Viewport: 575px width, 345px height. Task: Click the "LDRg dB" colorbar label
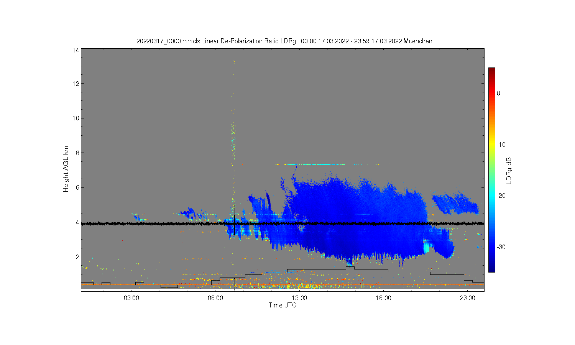(x=509, y=171)
